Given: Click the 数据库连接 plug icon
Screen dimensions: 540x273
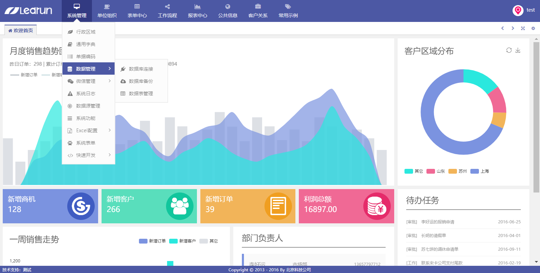Looking at the screenshot, I should pos(123,69).
